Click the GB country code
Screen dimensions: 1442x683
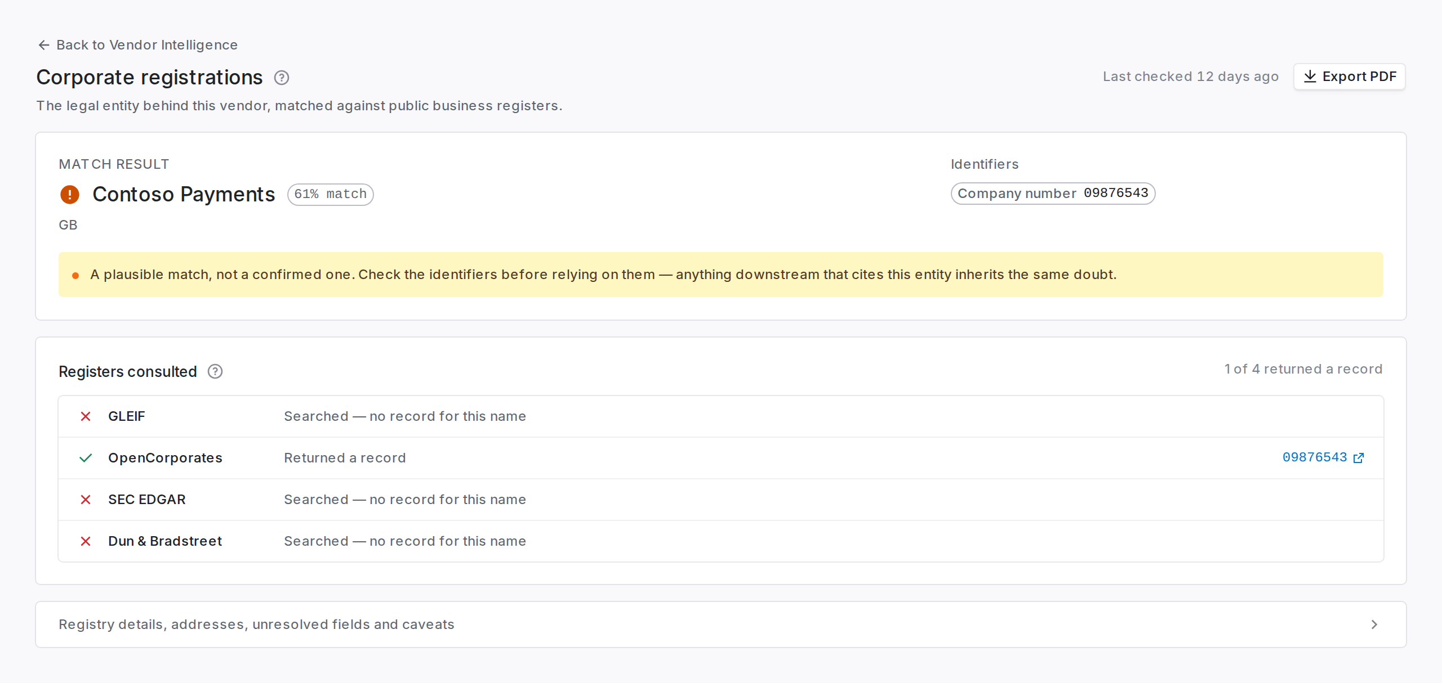[68, 225]
